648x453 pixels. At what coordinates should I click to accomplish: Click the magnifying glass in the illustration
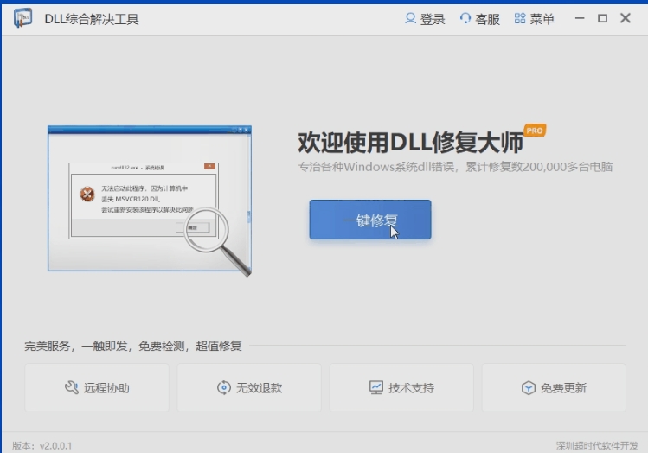tap(217, 240)
